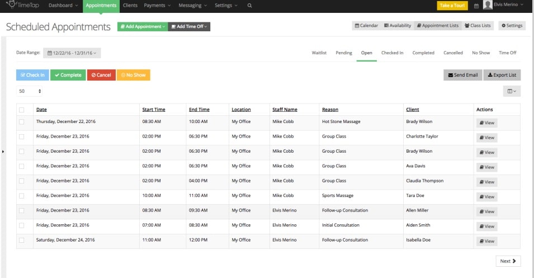Switch to the Pending tab
Viewport: 534px width, 278px height.
click(344, 53)
